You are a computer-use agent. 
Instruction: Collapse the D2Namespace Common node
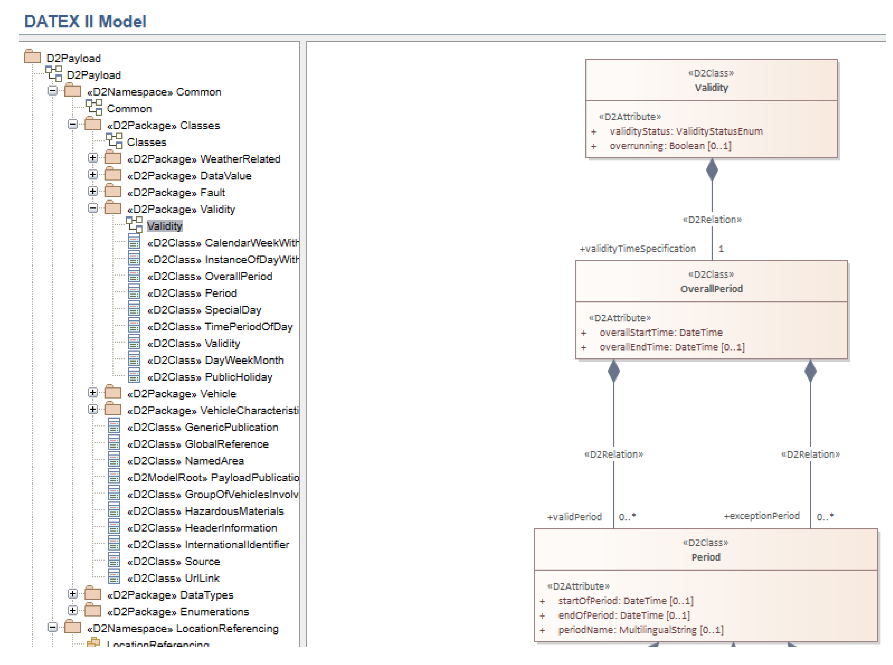pos(52,91)
